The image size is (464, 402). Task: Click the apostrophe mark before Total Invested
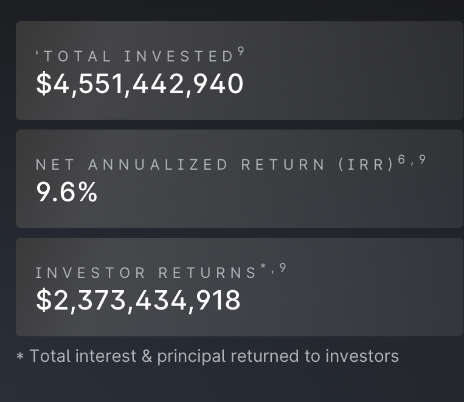37,54
